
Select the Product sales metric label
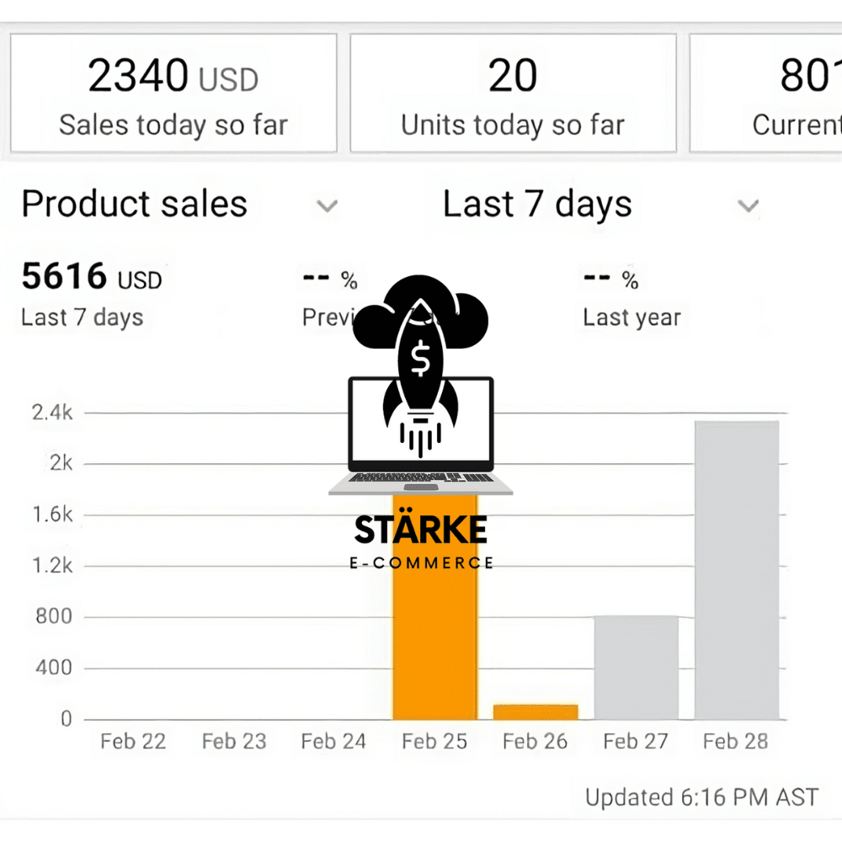point(134,204)
